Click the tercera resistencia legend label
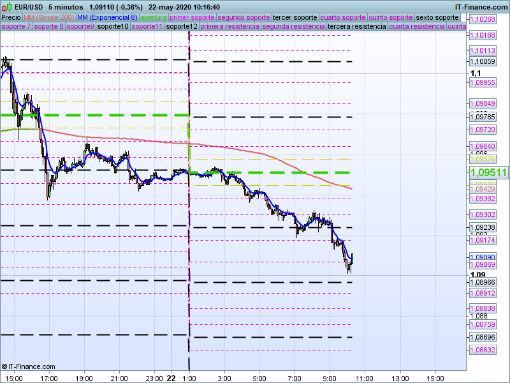This screenshot has height=383, width=510. pos(356,27)
